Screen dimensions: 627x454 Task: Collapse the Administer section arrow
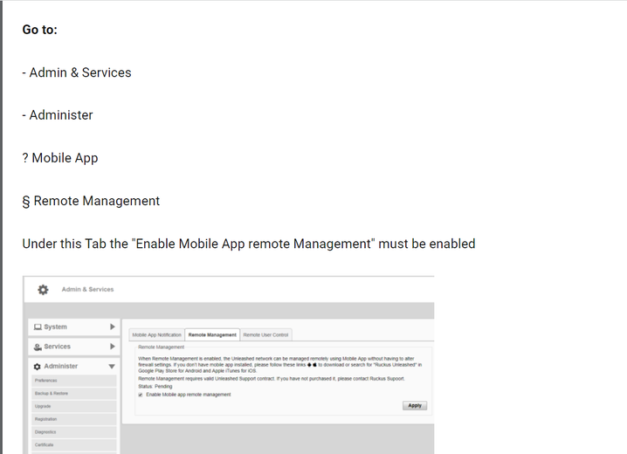coord(112,367)
